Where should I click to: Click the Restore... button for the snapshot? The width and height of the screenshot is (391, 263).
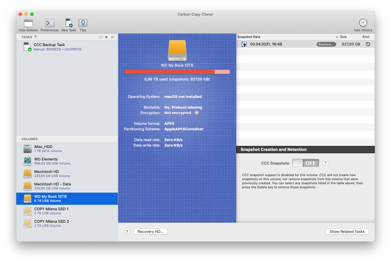click(326, 44)
